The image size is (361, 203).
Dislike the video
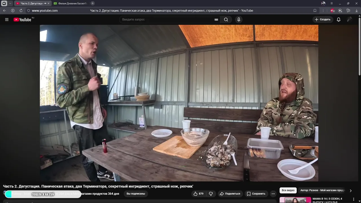(x=211, y=194)
